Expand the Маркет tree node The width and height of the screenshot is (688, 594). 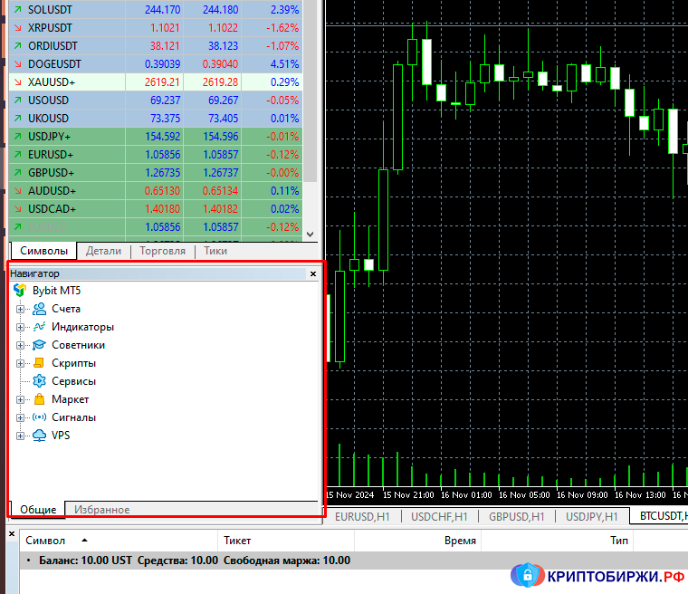(20, 399)
